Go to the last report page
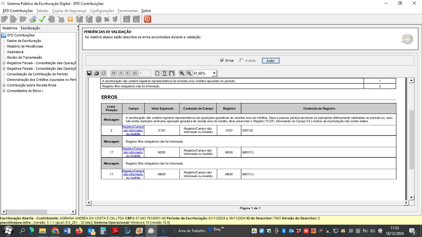 tap(135, 73)
